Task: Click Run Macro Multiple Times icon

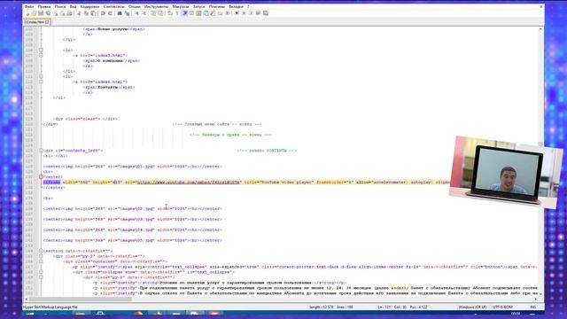Action: pyautogui.click(x=258, y=13)
